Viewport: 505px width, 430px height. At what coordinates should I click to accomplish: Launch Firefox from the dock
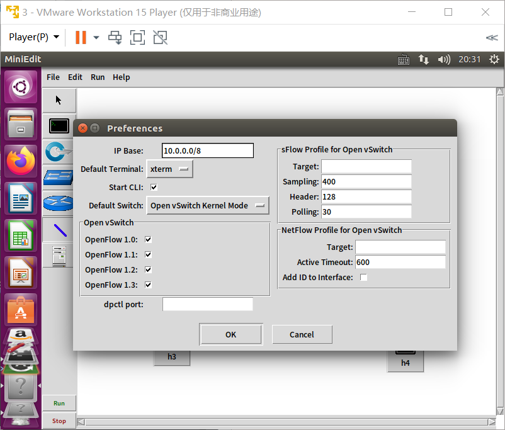(21, 161)
